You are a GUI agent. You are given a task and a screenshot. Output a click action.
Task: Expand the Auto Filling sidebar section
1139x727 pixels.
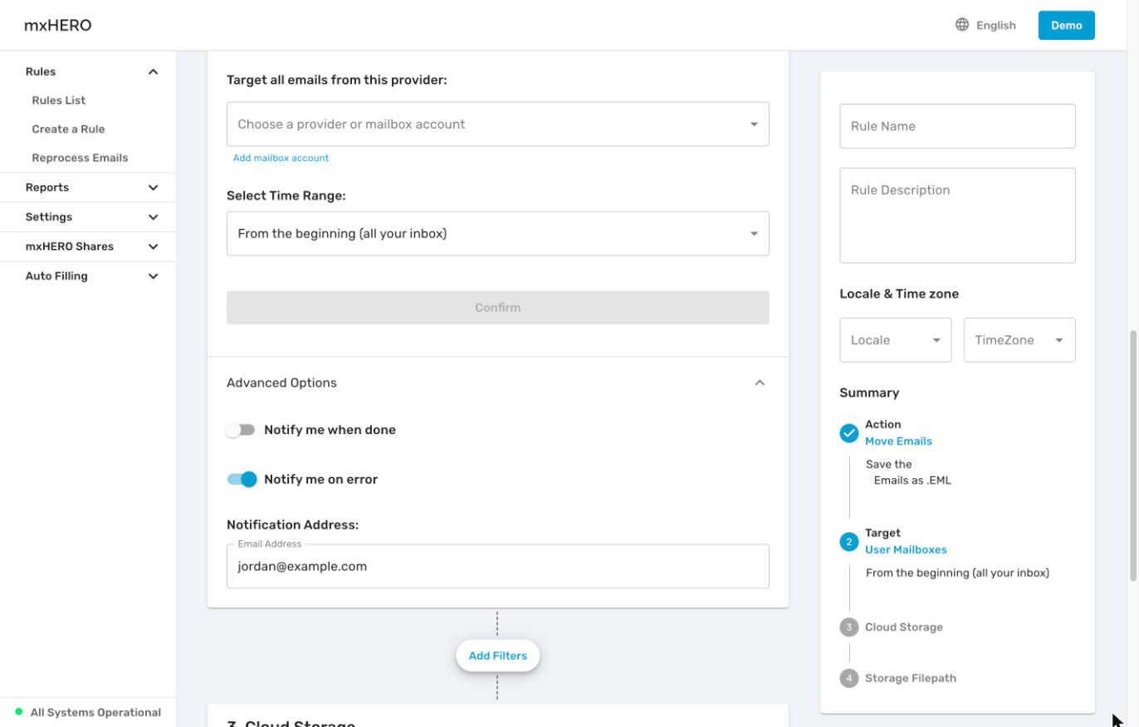tap(88, 276)
